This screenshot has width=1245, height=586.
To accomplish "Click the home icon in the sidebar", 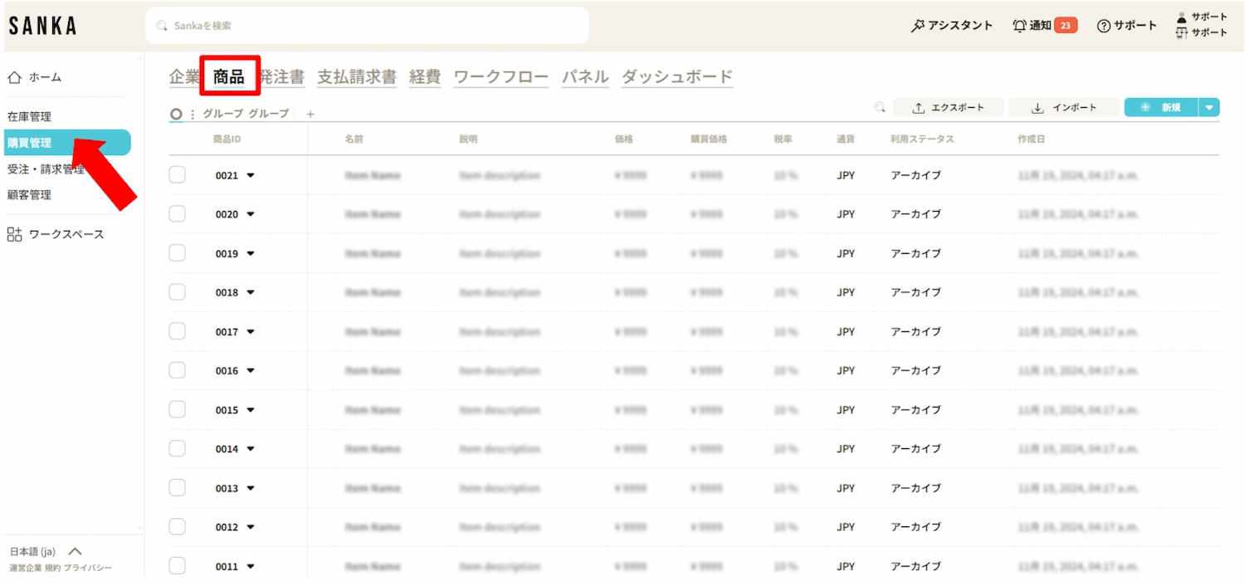I will (14, 77).
